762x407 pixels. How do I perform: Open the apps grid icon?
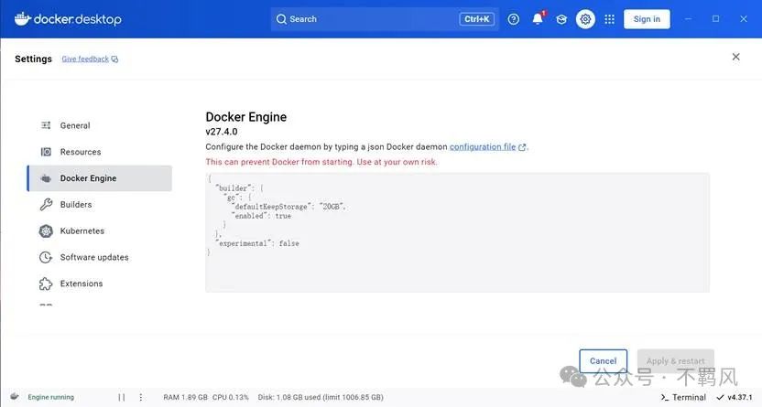[609, 19]
